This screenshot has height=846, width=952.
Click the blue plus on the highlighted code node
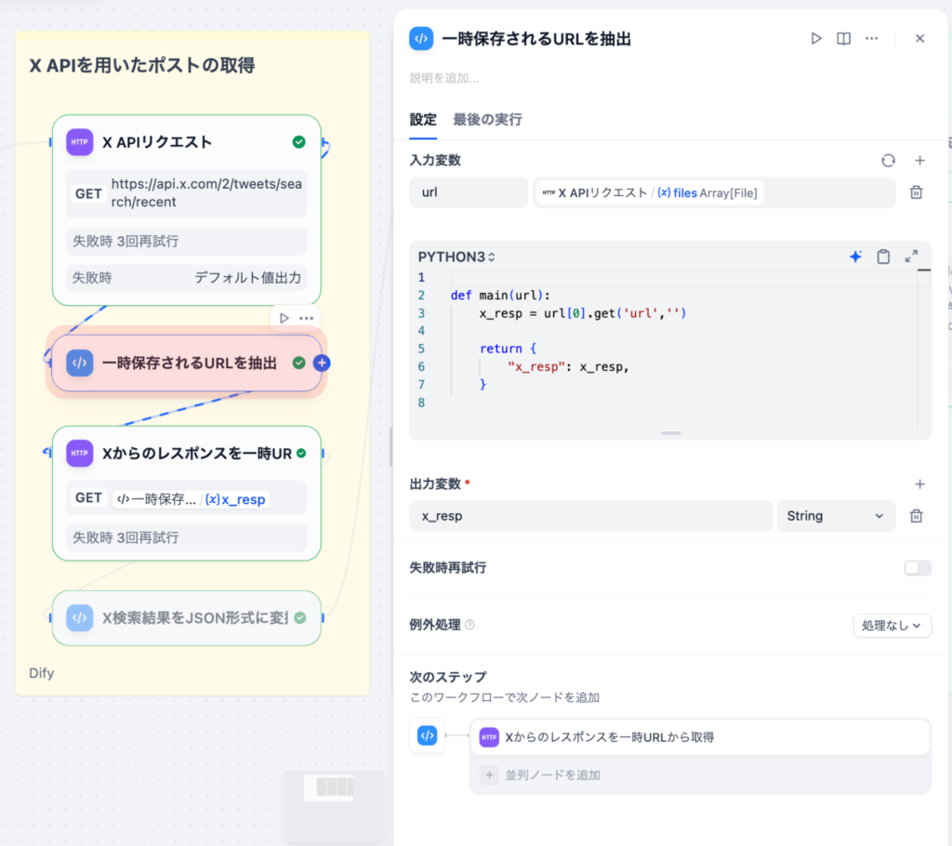321,364
